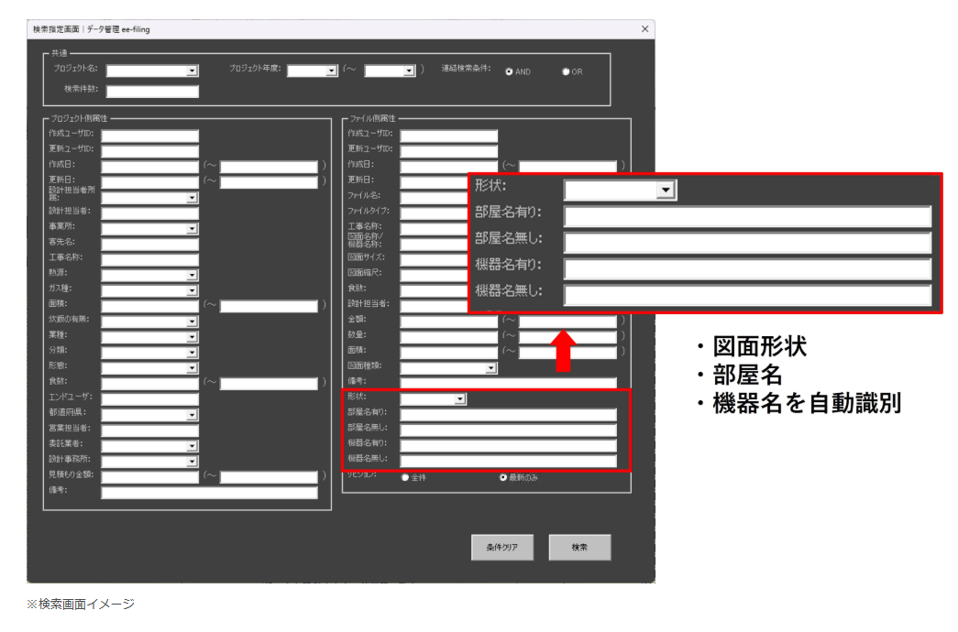958x632 pixels.
Task: Expand the 都道府県 dropdown
Action: click(192, 415)
